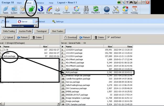Click the pointer arrow icon in title bar

tap(123, 2)
